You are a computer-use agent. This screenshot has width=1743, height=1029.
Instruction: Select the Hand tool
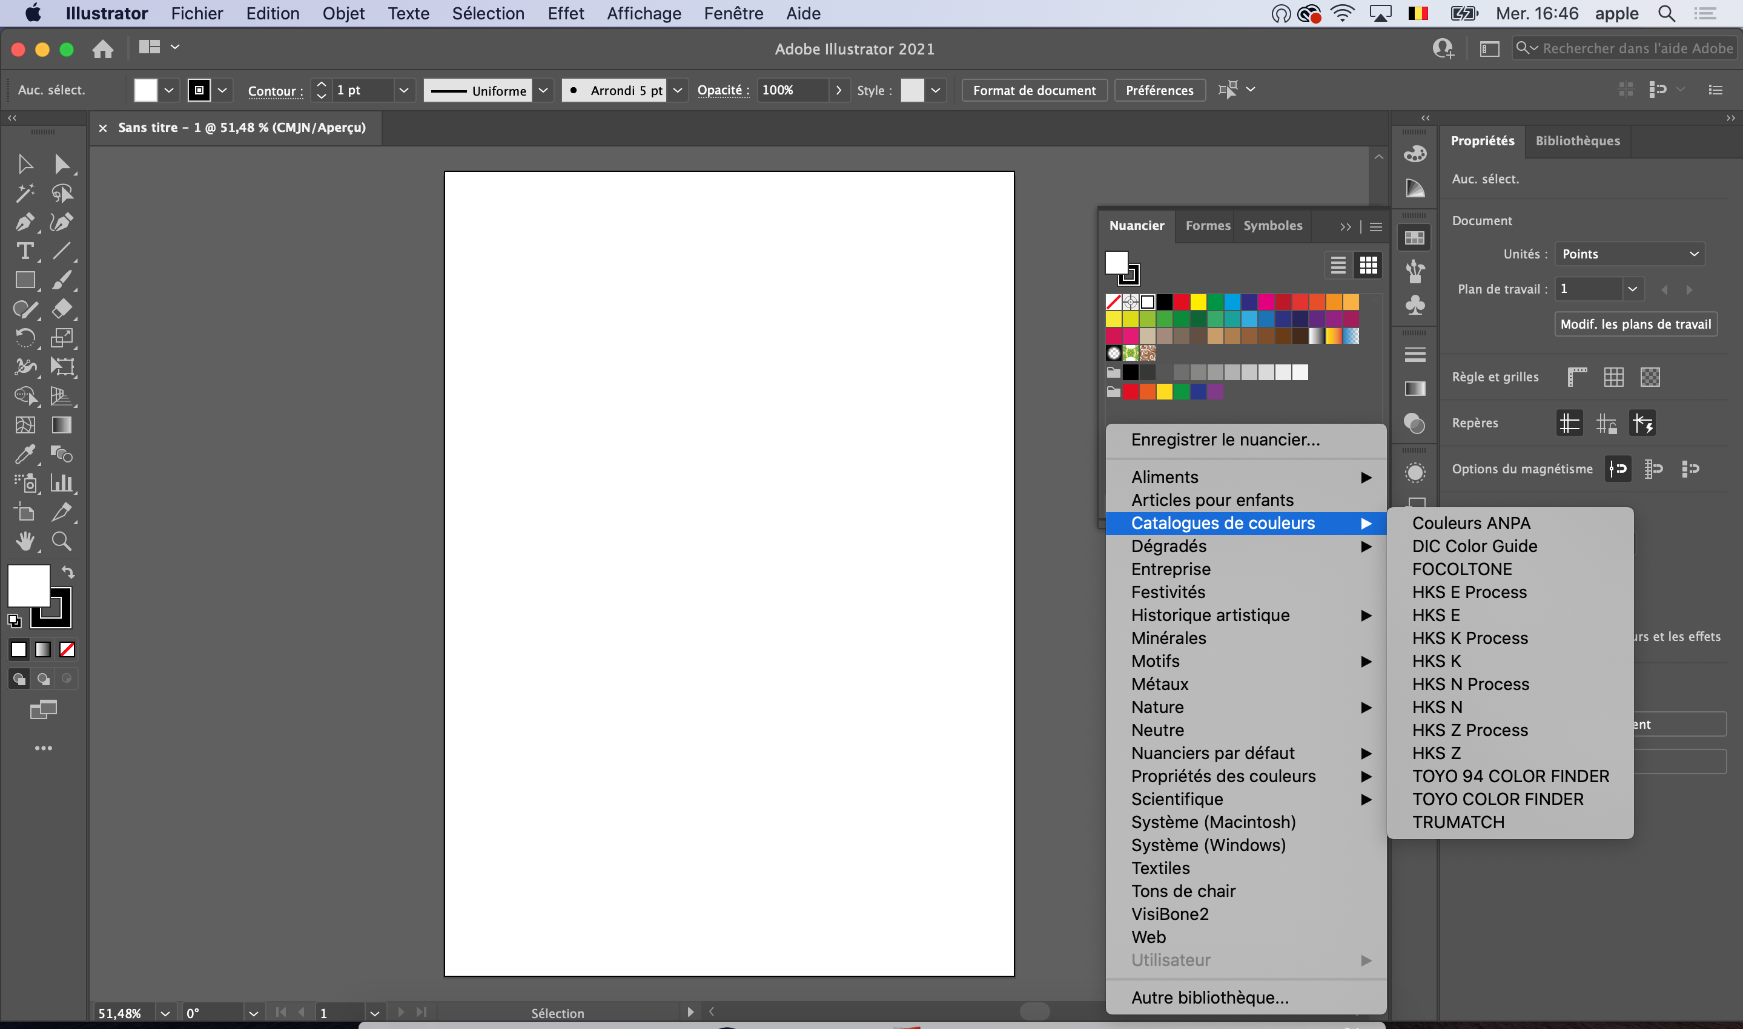[25, 542]
